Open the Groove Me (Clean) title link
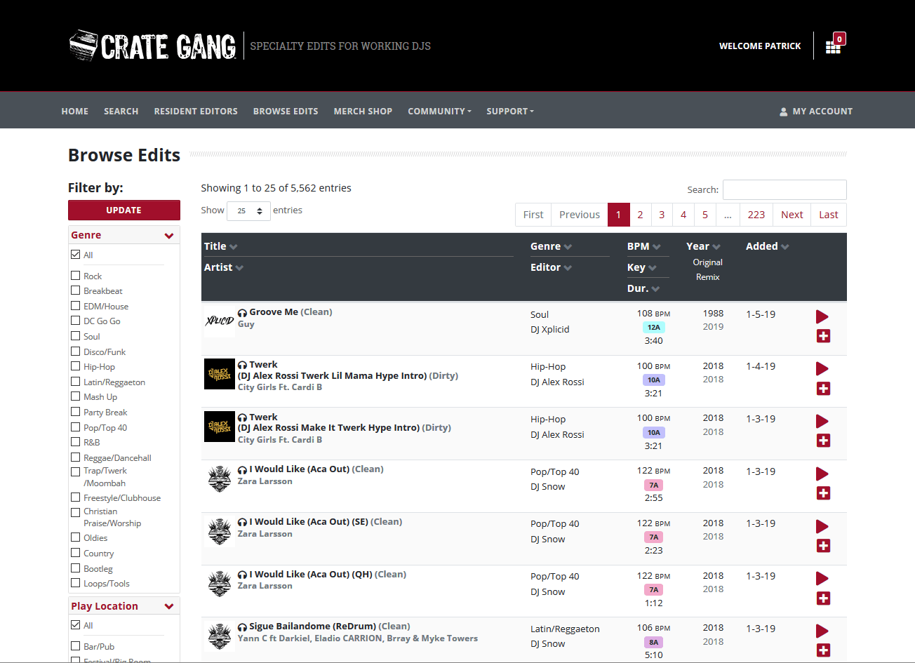This screenshot has width=915, height=663. (x=290, y=312)
